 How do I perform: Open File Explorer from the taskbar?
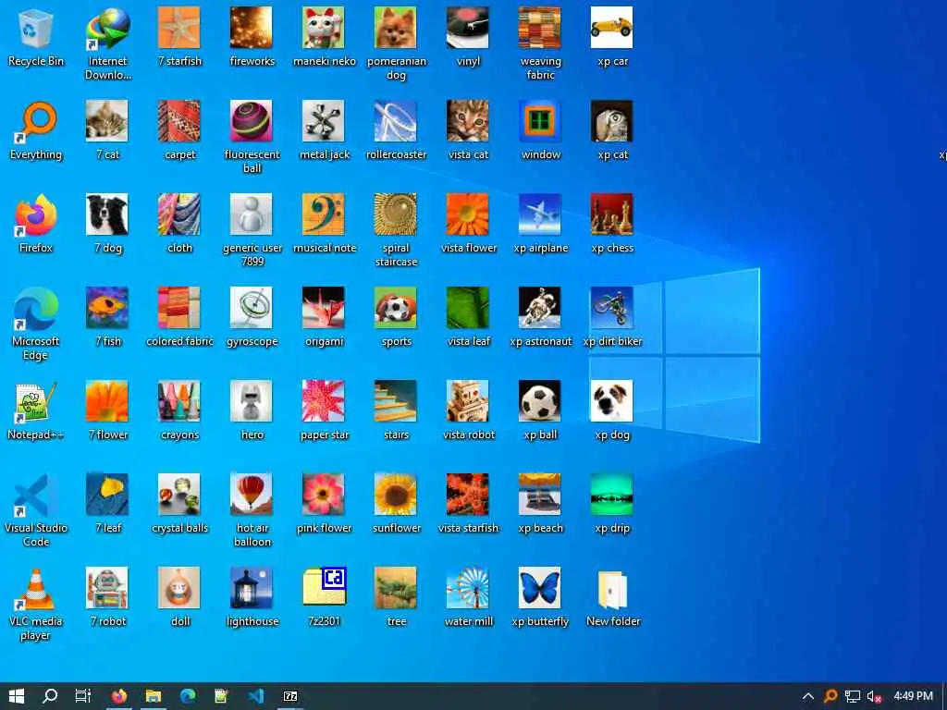pyautogui.click(x=154, y=696)
